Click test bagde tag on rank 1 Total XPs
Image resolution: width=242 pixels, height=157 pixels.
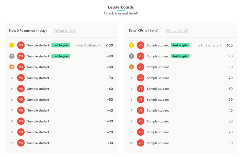click(180, 45)
